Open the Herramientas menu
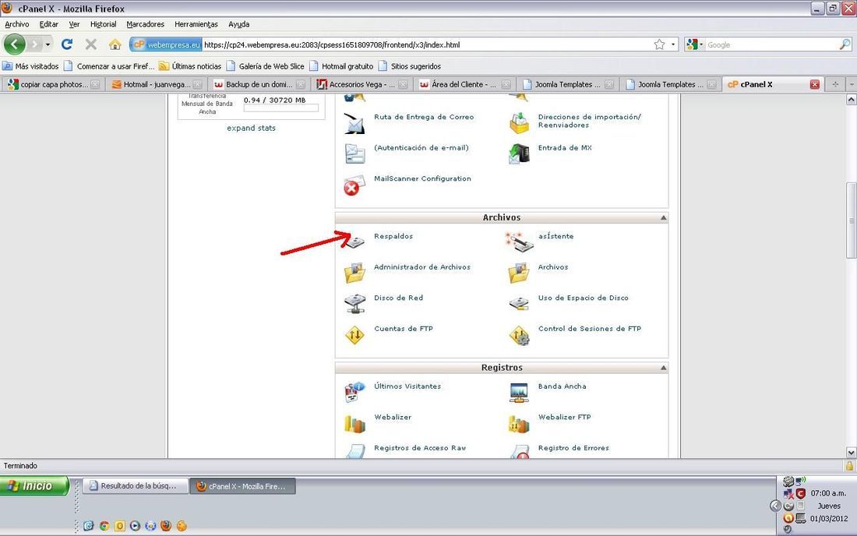Image resolution: width=857 pixels, height=536 pixels. pos(196,24)
